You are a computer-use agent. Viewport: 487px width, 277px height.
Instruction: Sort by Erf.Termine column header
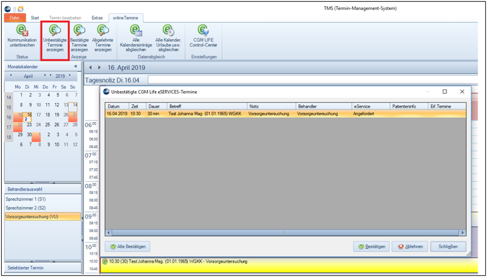click(x=447, y=106)
